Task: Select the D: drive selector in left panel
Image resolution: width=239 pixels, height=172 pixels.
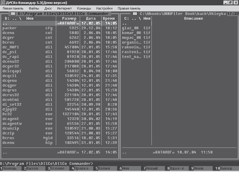Action: click(7, 19)
